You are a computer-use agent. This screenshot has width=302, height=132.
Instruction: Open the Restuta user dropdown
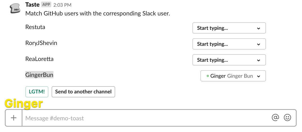[x=229, y=28]
